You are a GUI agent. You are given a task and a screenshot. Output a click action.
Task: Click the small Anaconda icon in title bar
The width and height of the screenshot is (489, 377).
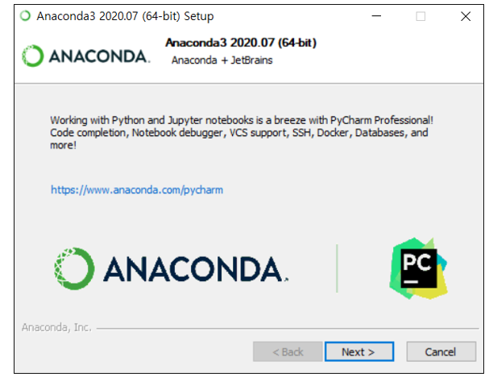tap(25, 15)
